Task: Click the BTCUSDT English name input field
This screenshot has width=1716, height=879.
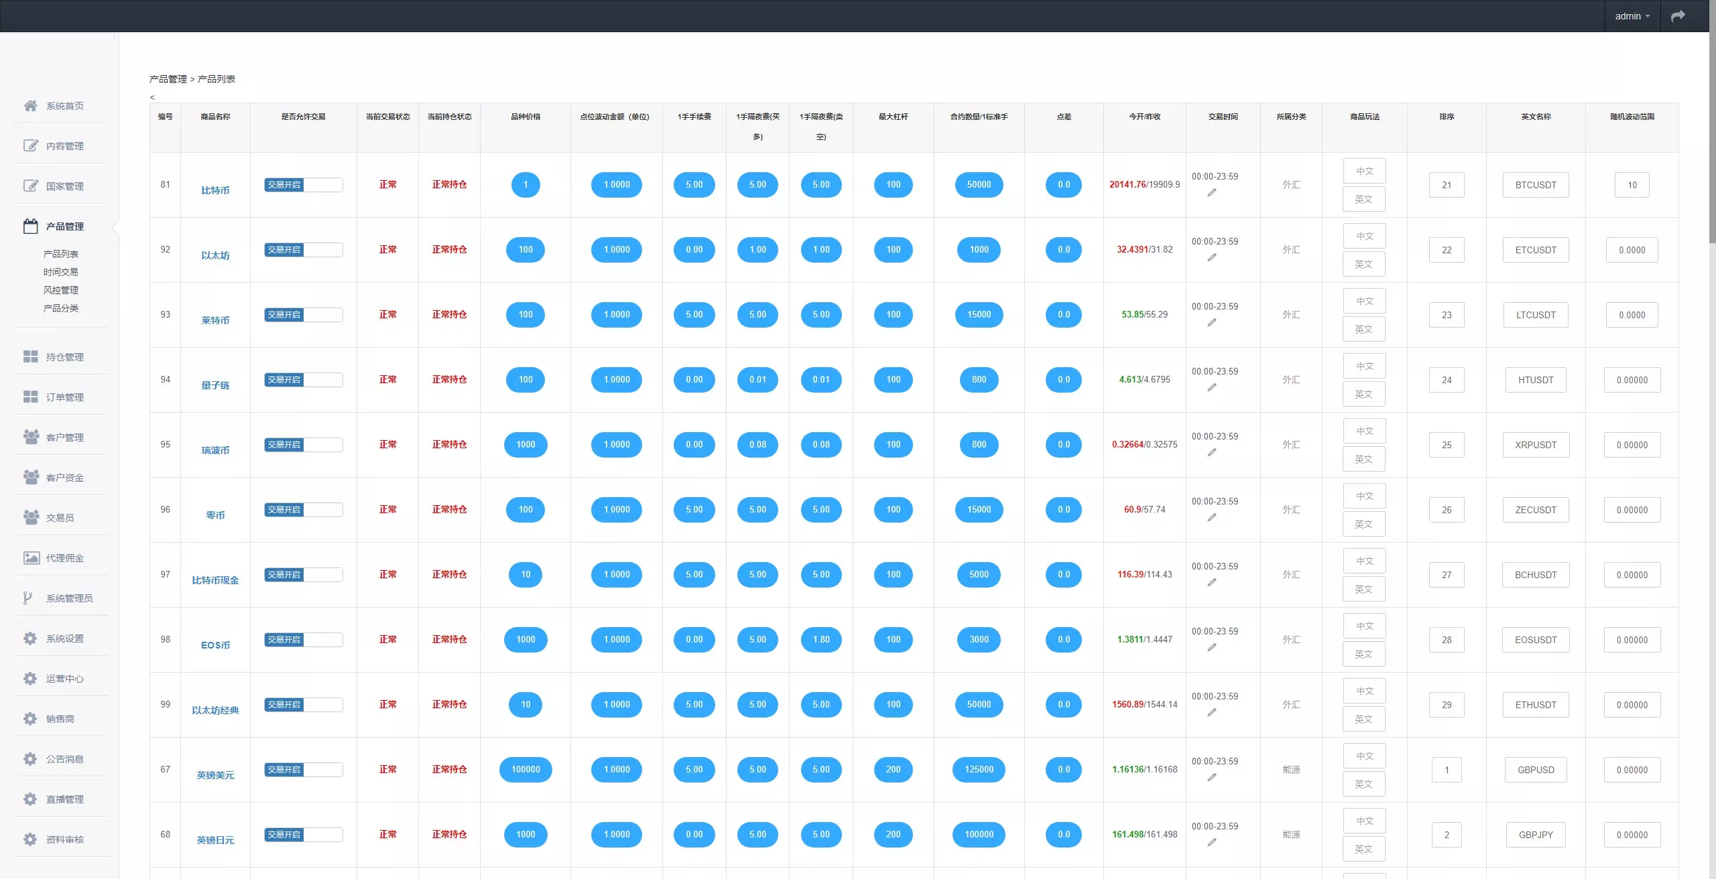Action: 1535,185
